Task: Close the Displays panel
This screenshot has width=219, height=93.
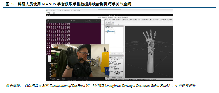Action: (x=123, y=26)
